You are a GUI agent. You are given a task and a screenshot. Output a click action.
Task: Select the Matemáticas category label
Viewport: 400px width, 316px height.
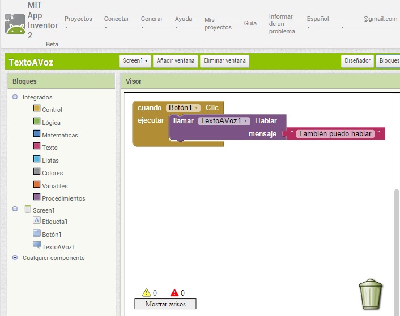click(x=60, y=135)
